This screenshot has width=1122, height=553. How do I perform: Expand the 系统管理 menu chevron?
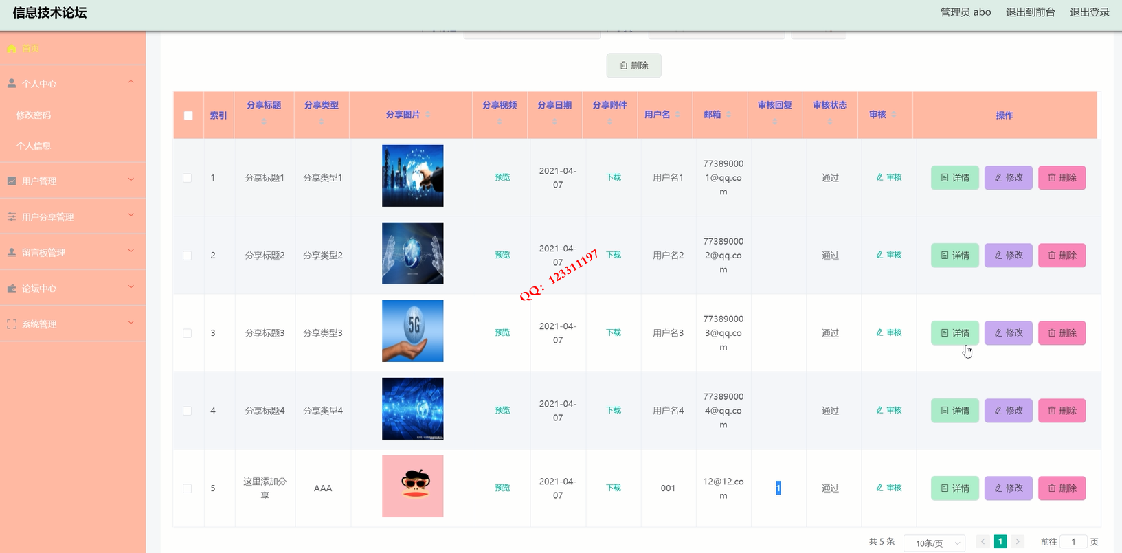pos(131,323)
